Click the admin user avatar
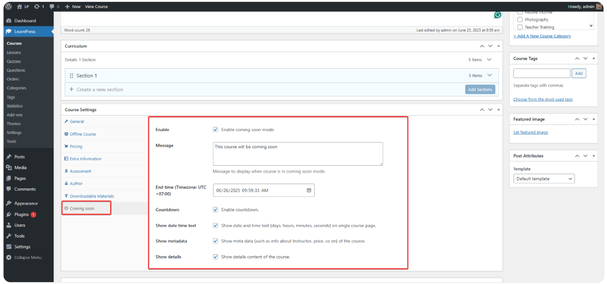This screenshot has width=607, height=284. [599, 7]
